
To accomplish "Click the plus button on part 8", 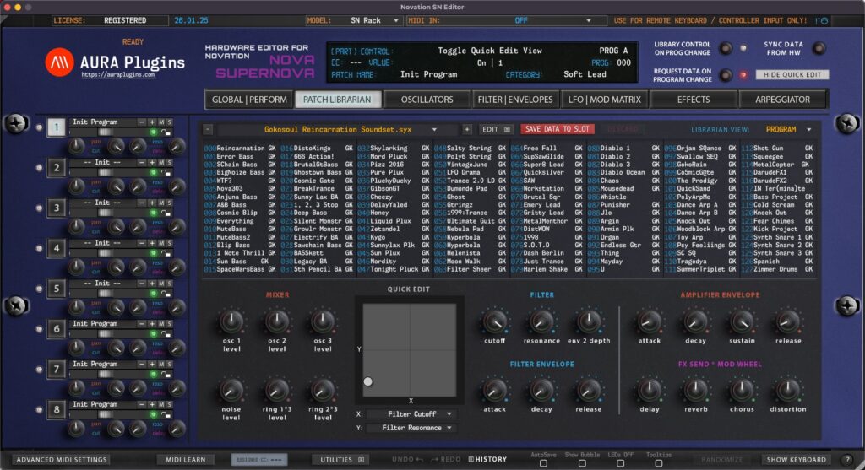I will [x=152, y=404].
